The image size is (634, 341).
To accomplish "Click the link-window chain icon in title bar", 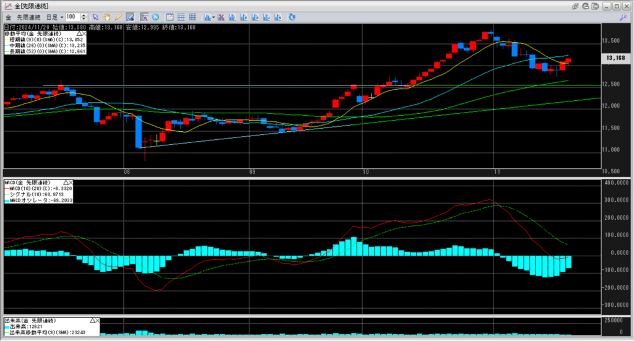I will (575, 6).
